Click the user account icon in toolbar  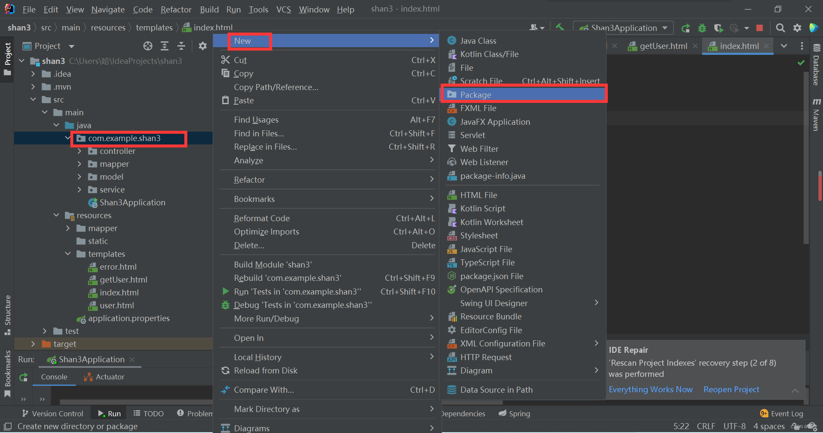coord(536,28)
